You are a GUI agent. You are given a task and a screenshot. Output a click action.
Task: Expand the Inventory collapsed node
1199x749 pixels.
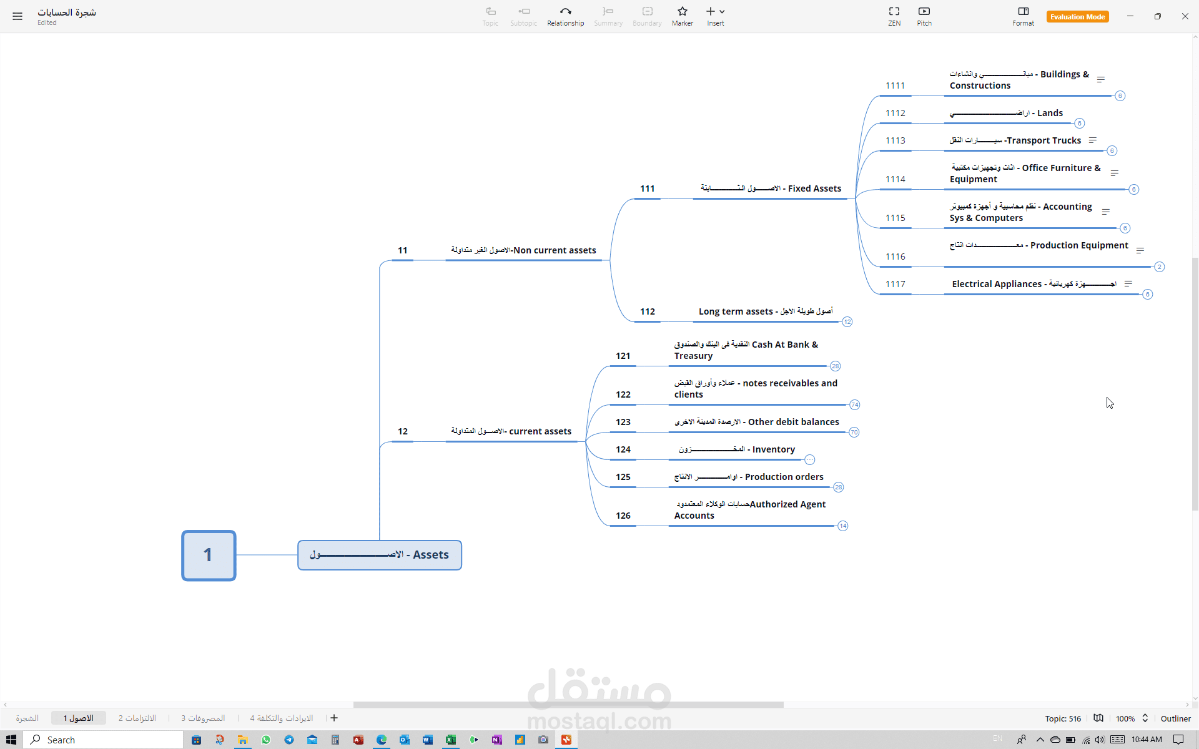[x=809, y=460]
